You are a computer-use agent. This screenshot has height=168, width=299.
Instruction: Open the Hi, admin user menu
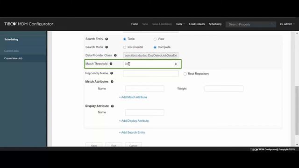[x=287, y=24]
